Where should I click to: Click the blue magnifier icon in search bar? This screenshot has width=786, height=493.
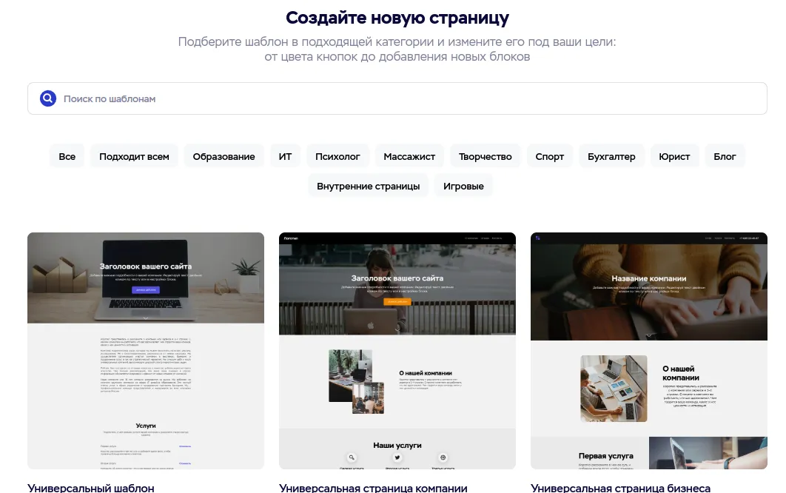pyautogui.click(x=47, y=98)
